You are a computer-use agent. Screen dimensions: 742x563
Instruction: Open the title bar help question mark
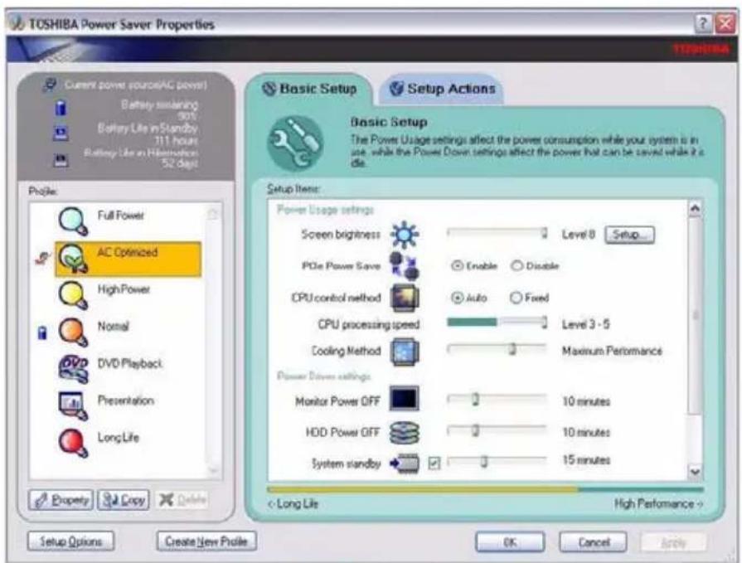point(703,23)
